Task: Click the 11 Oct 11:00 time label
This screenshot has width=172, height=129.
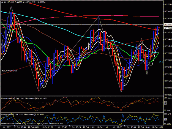Action: (89, 127)
